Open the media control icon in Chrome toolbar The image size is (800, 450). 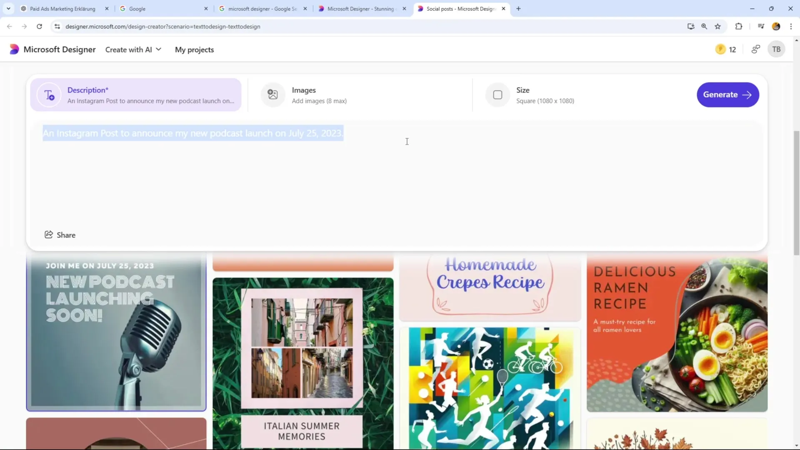[x=761, y=26]
